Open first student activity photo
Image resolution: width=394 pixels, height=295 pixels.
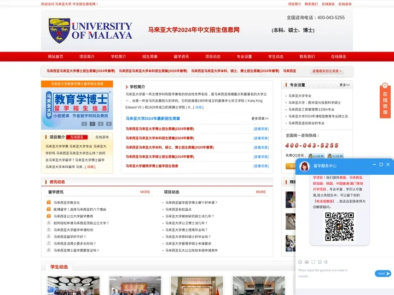[x=73, y=286]
